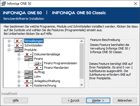
Task: Open the Finanz Mandanten red X state icon
Action: [x=38, y=68]
